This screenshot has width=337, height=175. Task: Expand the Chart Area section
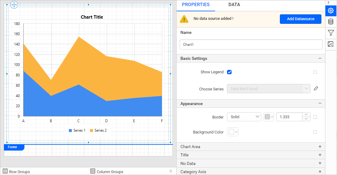pyautogui.click(x=320, y=147)
